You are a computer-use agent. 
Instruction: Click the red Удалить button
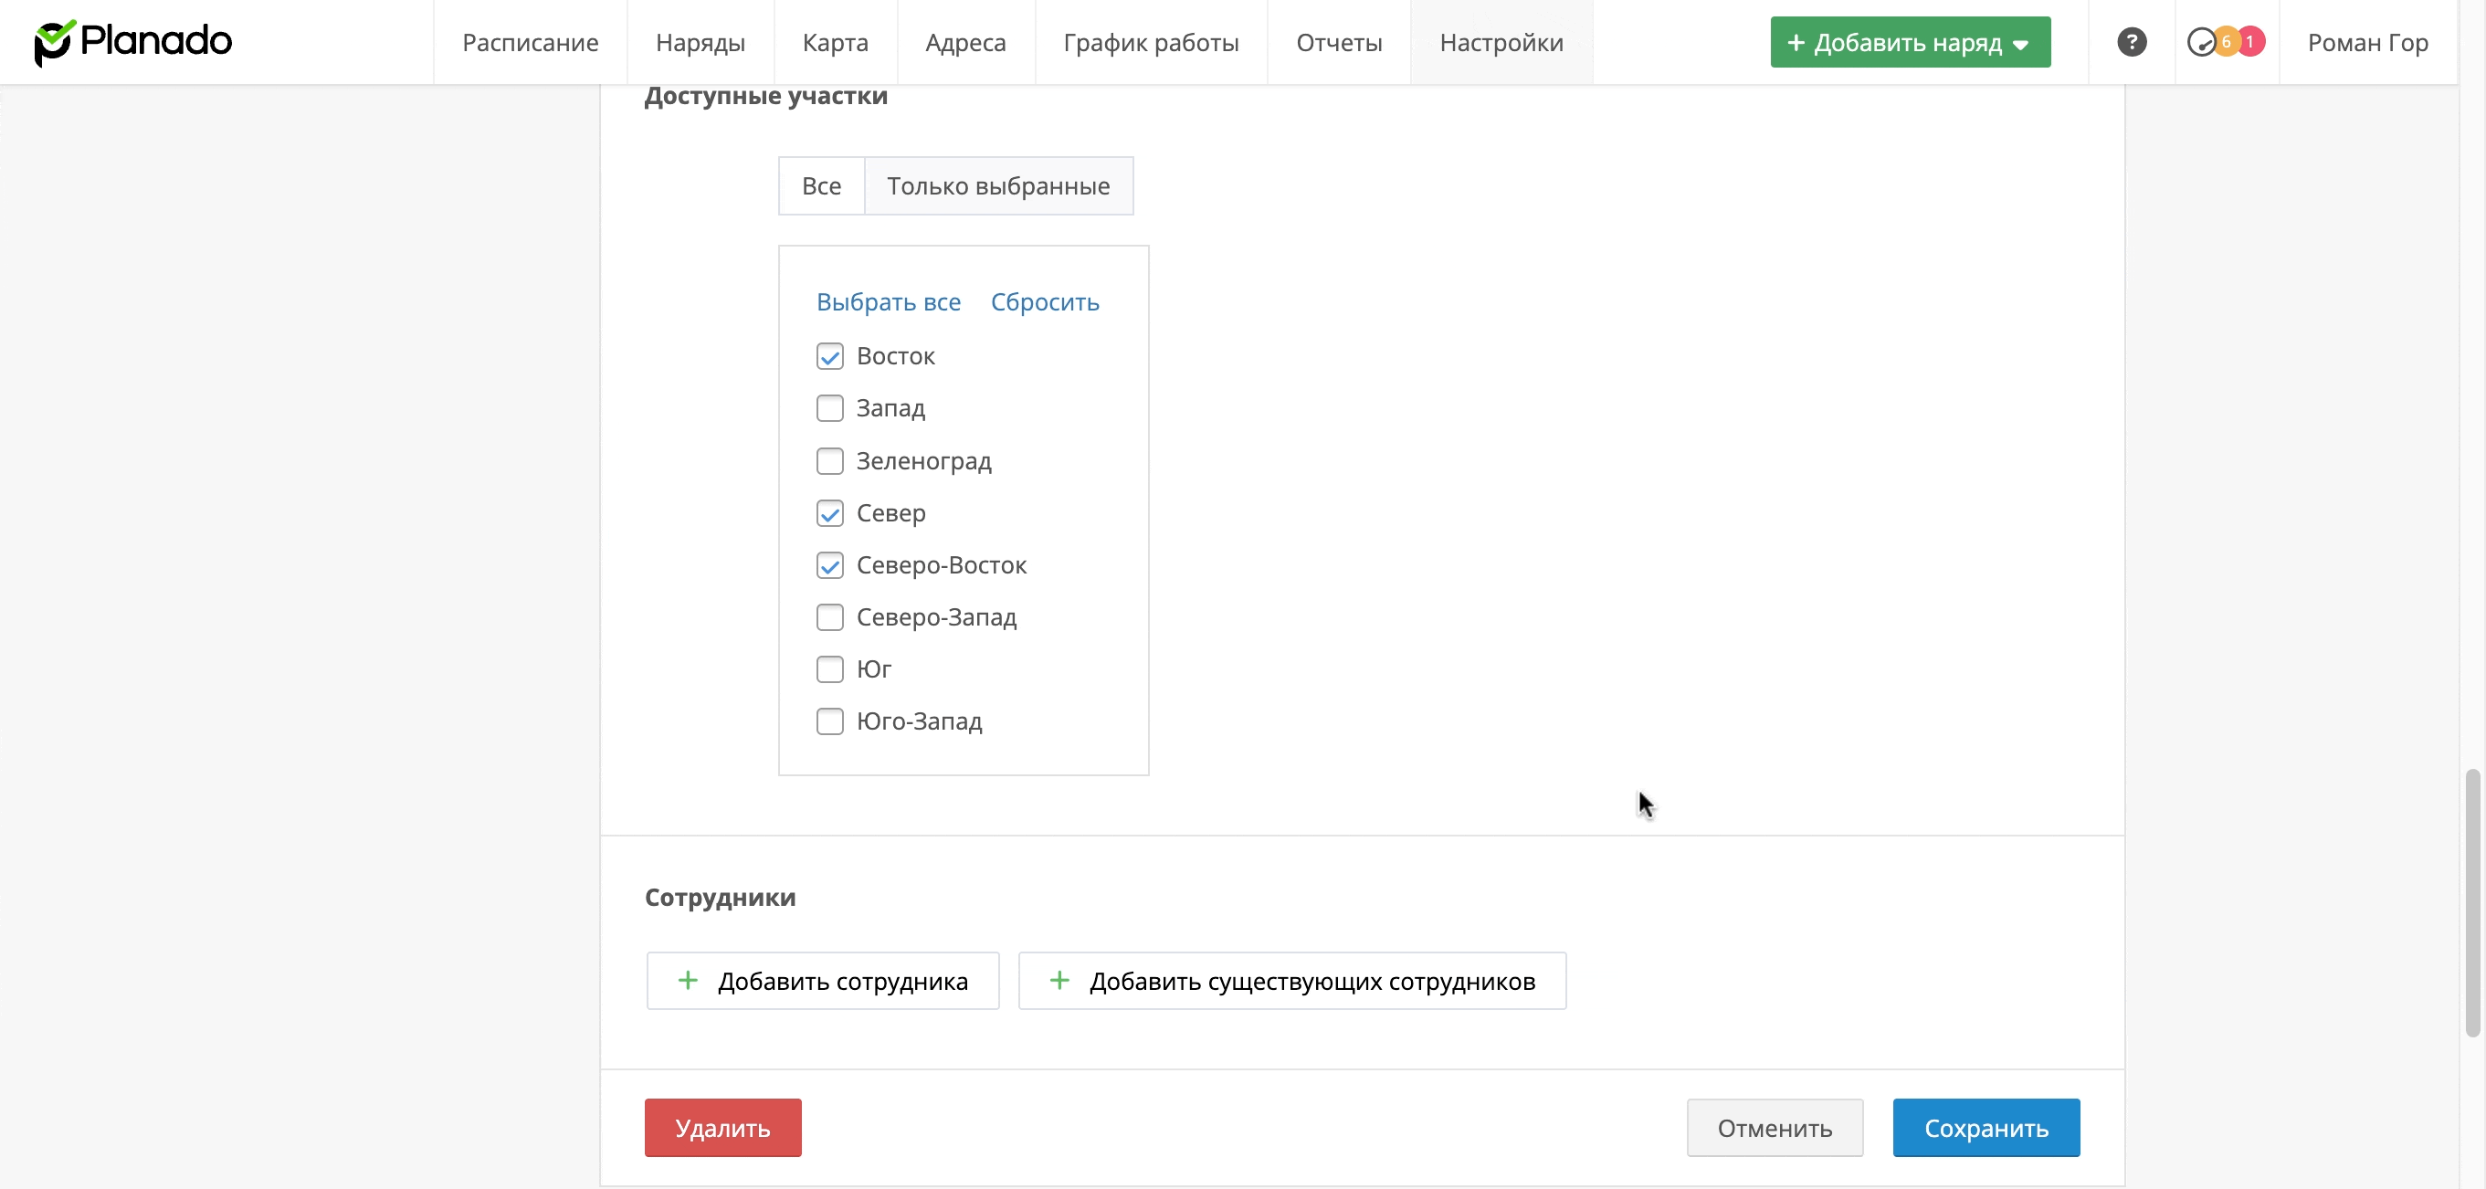(722, 1127)
